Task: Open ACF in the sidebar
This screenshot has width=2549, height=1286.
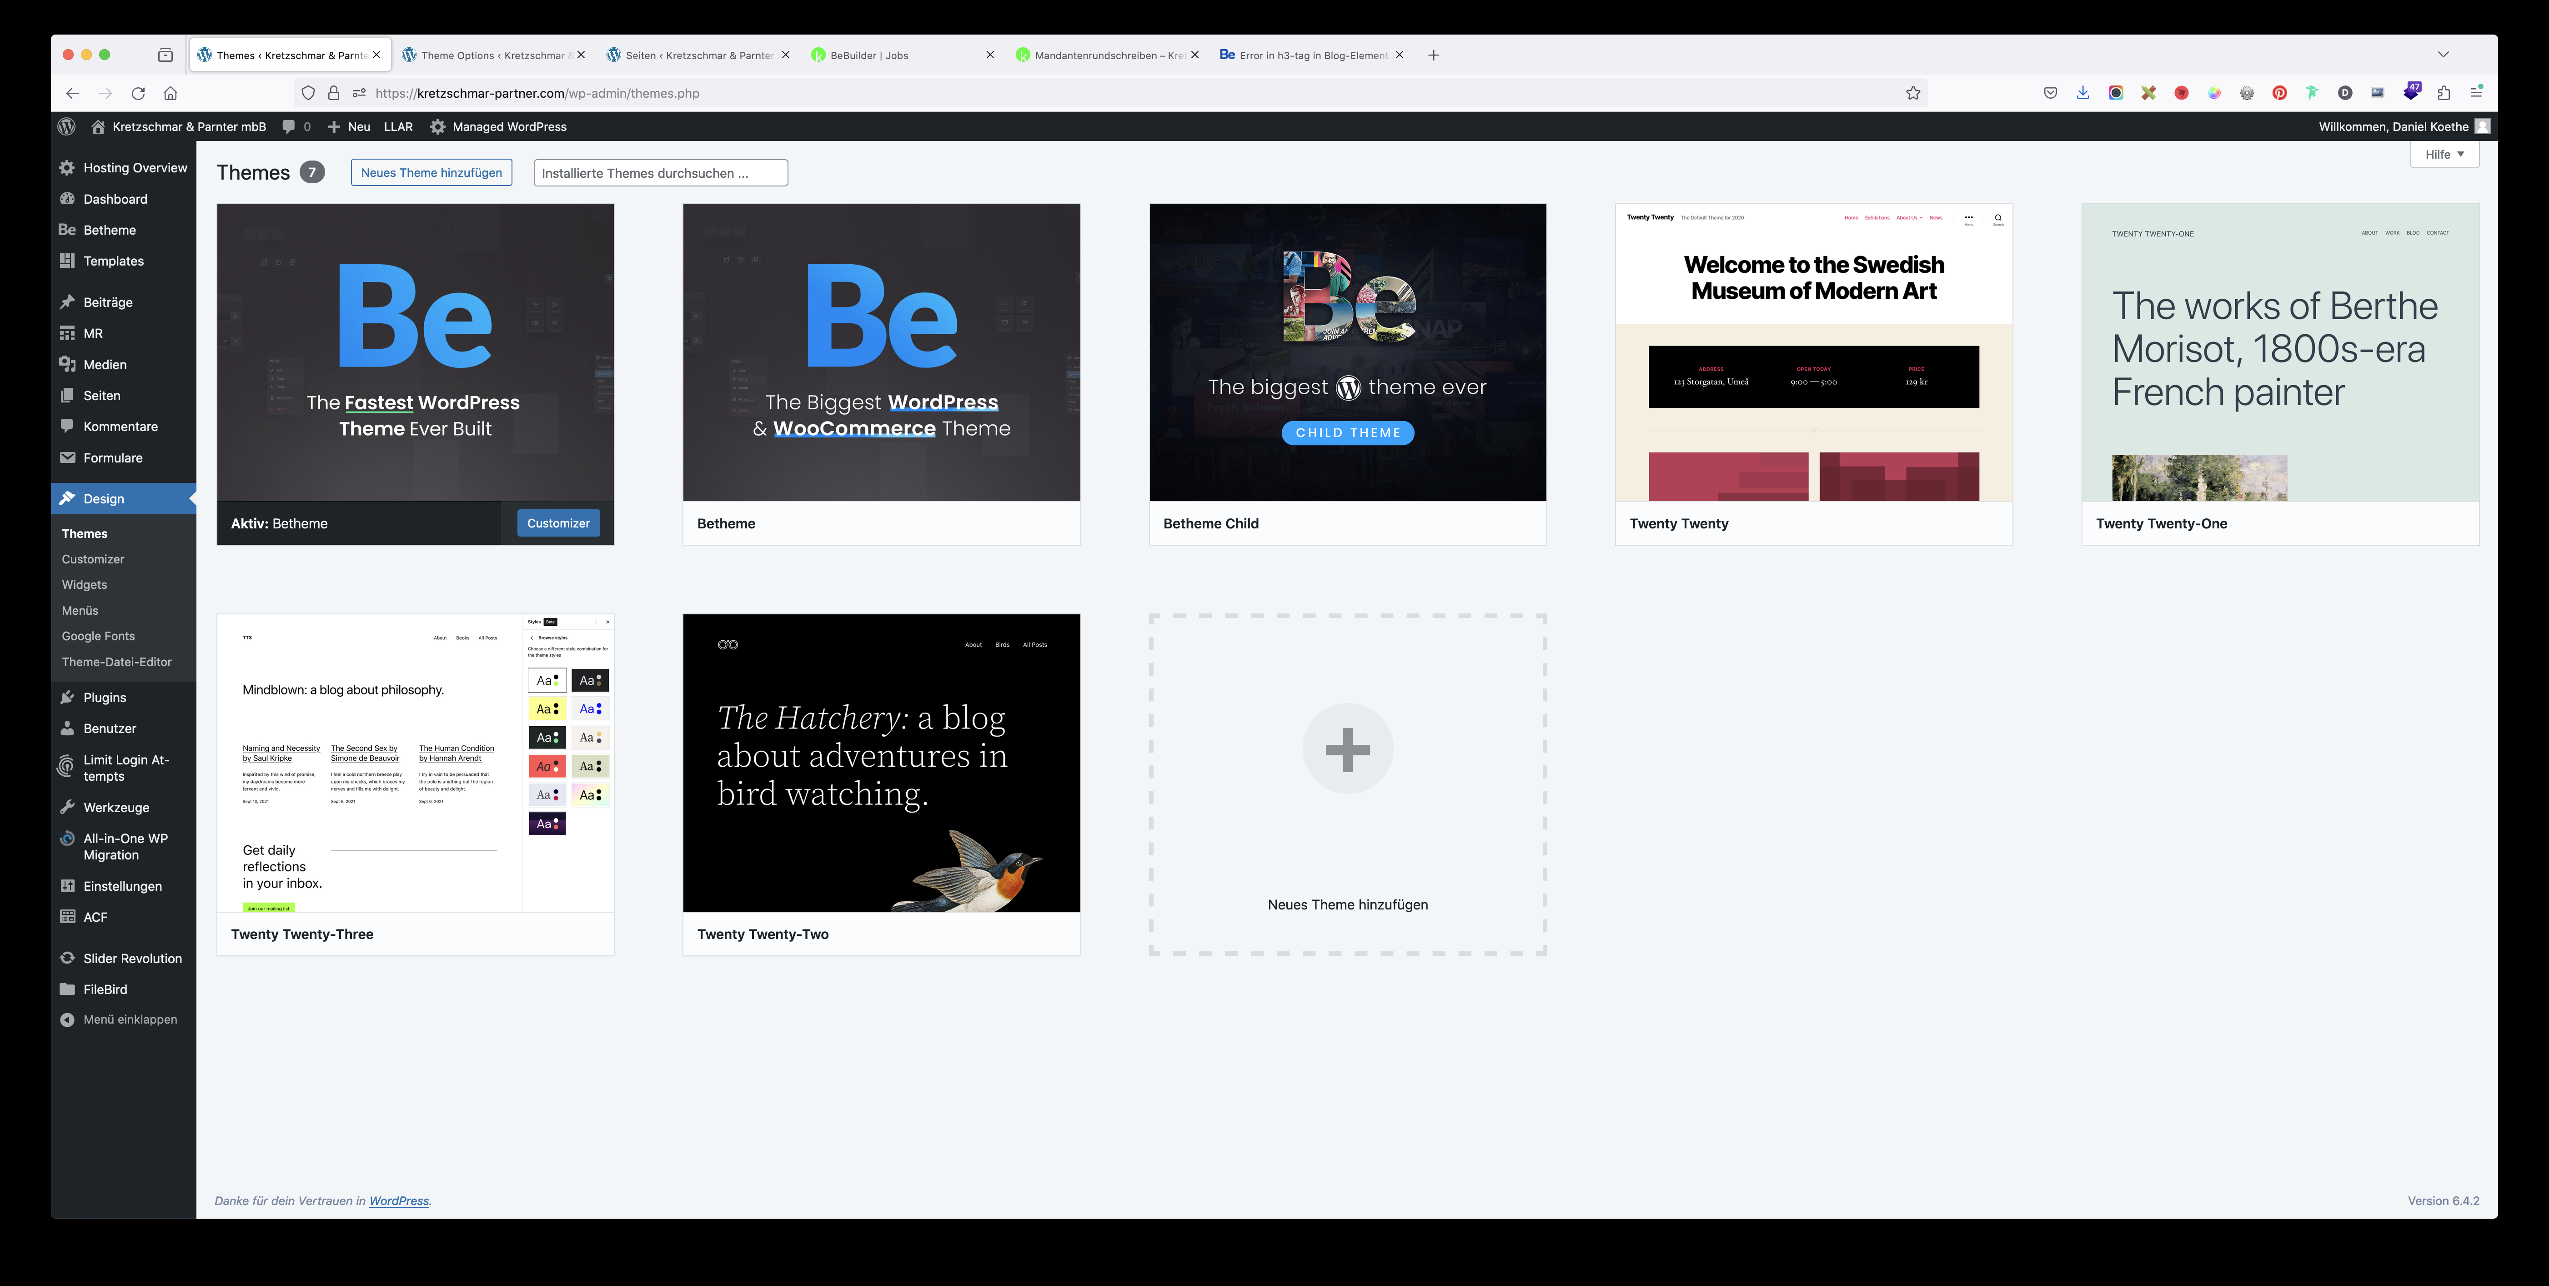Action: [124, 917]
